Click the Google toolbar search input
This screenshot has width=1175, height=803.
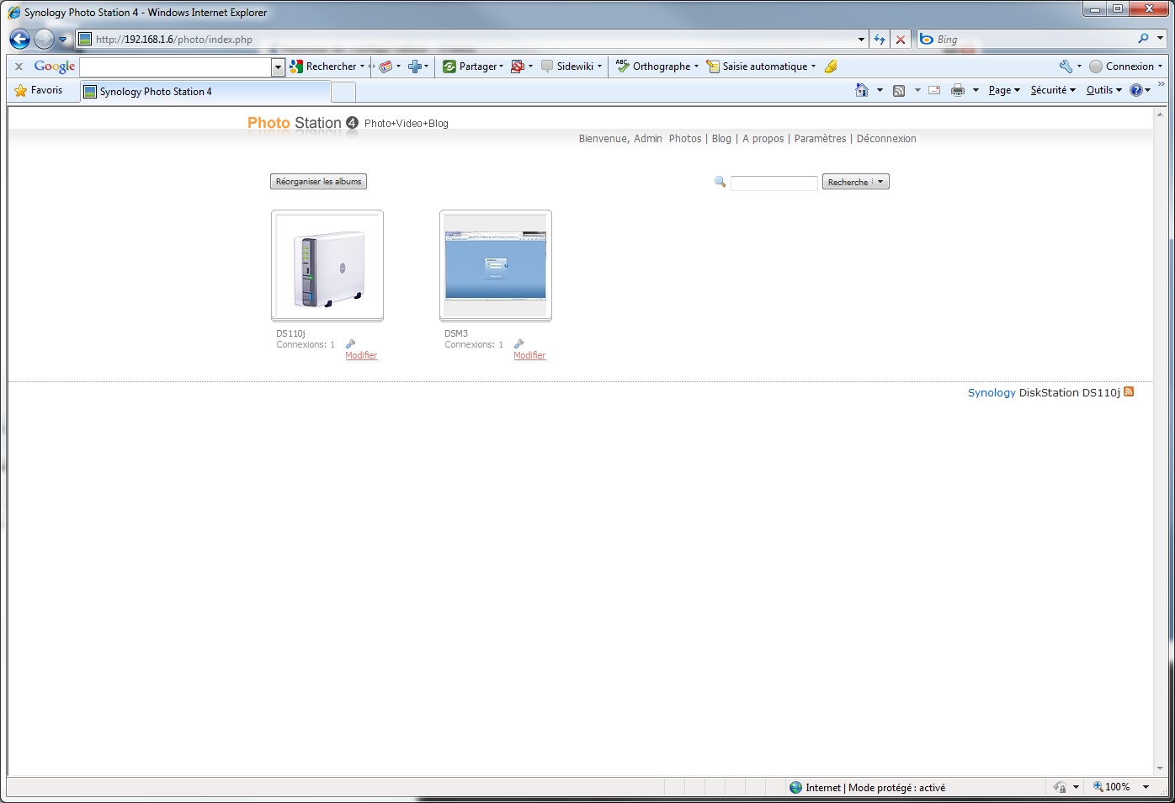176,66
